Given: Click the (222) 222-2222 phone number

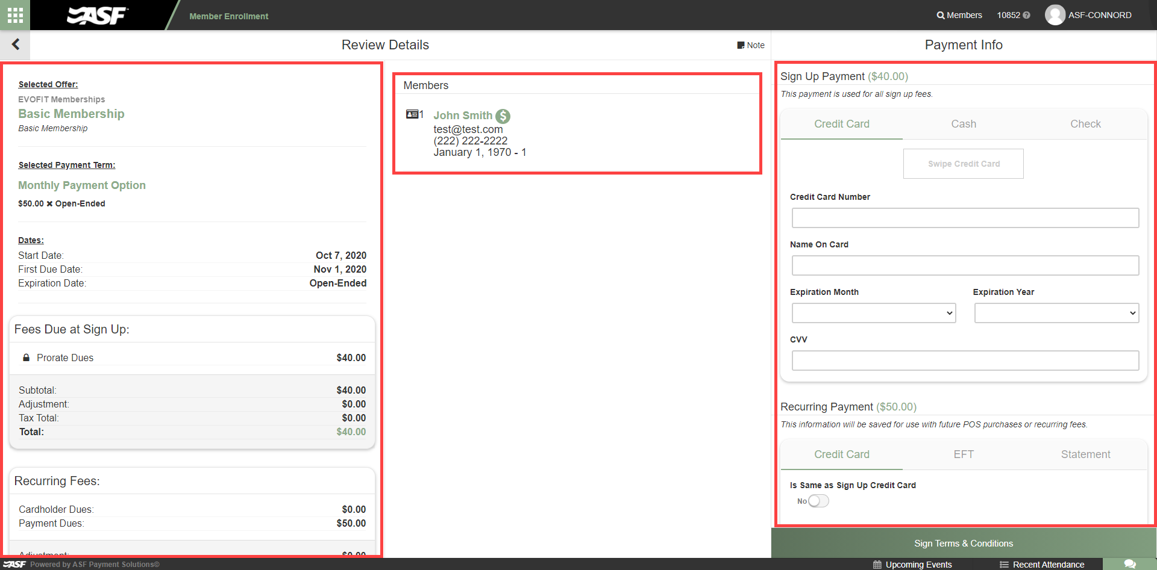Looking at the screenshot, I should 471,141.
